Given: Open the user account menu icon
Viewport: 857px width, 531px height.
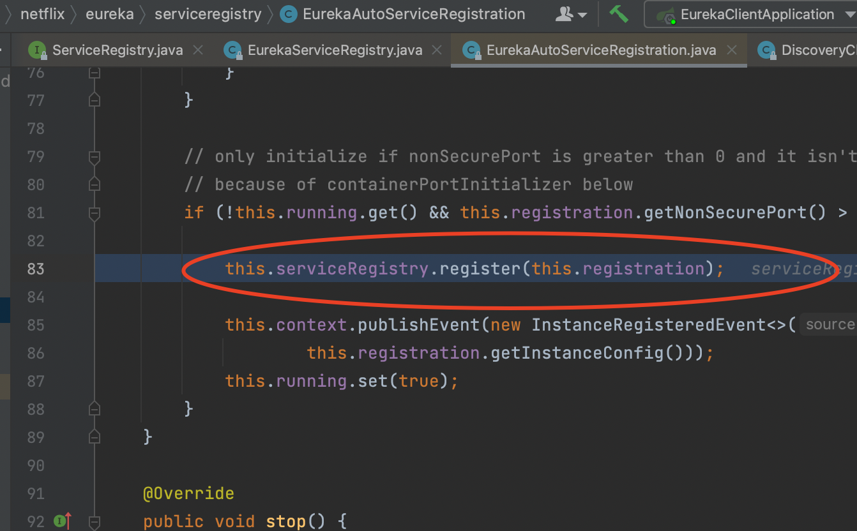Looking at the screenshot, I should (571, 14).
